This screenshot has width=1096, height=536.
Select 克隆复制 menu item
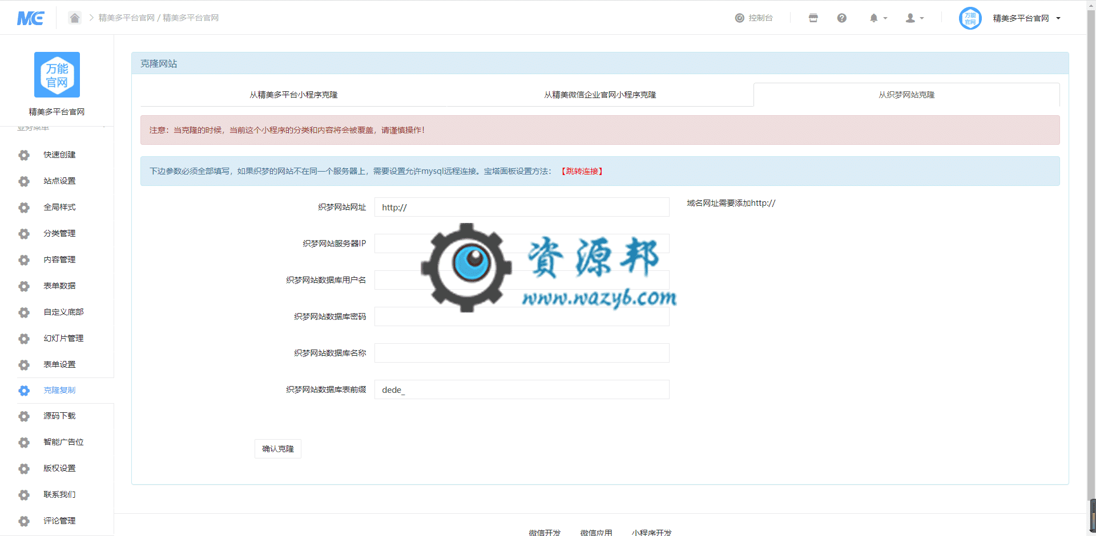[59, 390]
